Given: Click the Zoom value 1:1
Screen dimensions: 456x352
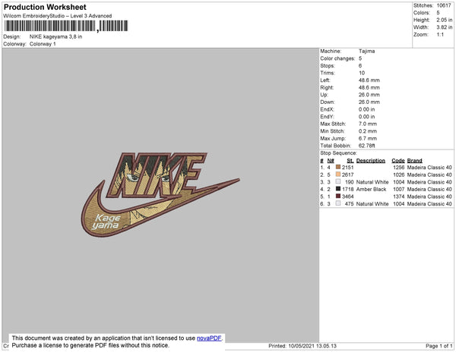Looking at the screenshot, I should click(440, 35).
